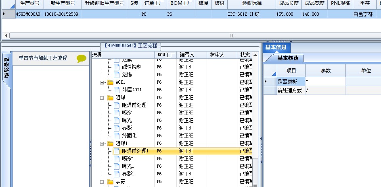The image size is (381, 187).
Task: Collapse the 阻焊 tree node
Action: (102, 98)
